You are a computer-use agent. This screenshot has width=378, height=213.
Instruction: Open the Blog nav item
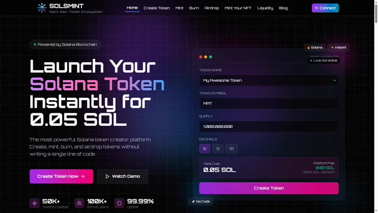coord(283,8)
